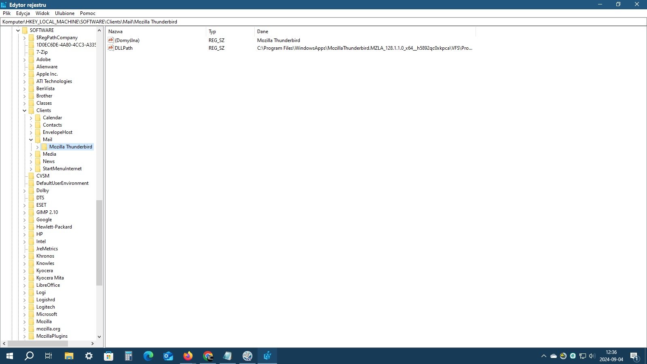Open File Explorer from the taskbar
Image resolution: width=647 pixels, height=364 pixels.
pyautogui.click(x=69, y=356)
